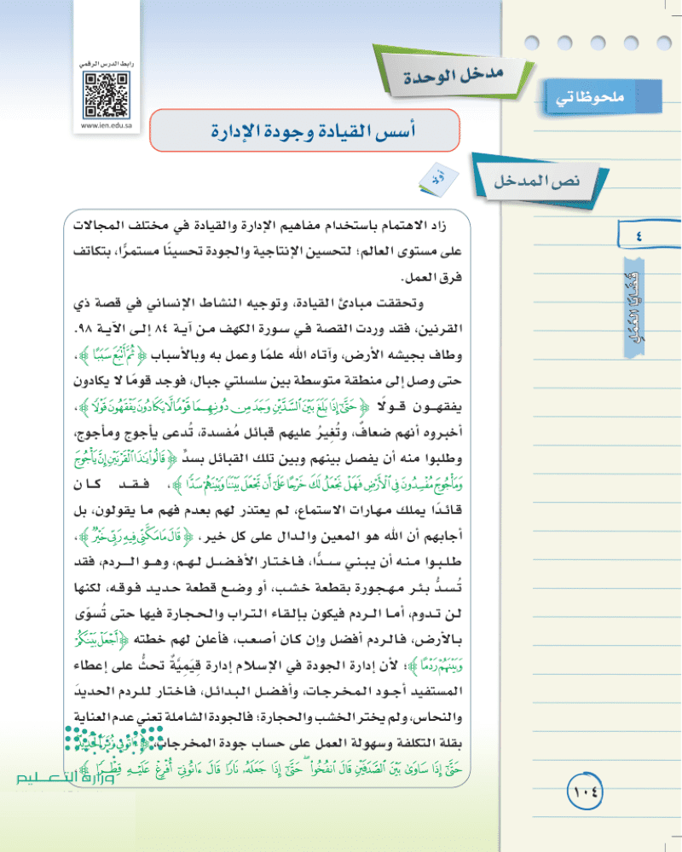Select the line starting "بقلة التكلفة وسهولة العمل"

pyautogui.click(x=268, y=743)
